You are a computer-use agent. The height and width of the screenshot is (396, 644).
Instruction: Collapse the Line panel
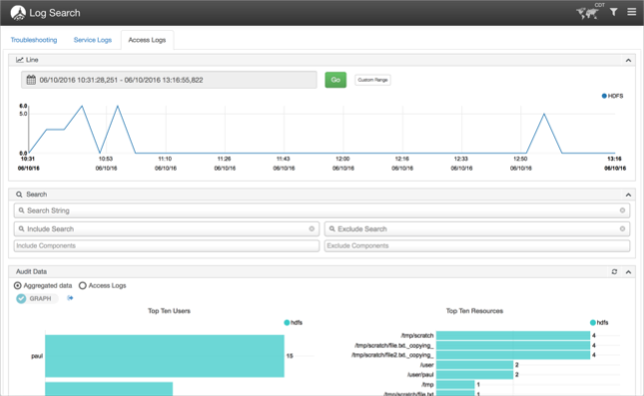628,60
